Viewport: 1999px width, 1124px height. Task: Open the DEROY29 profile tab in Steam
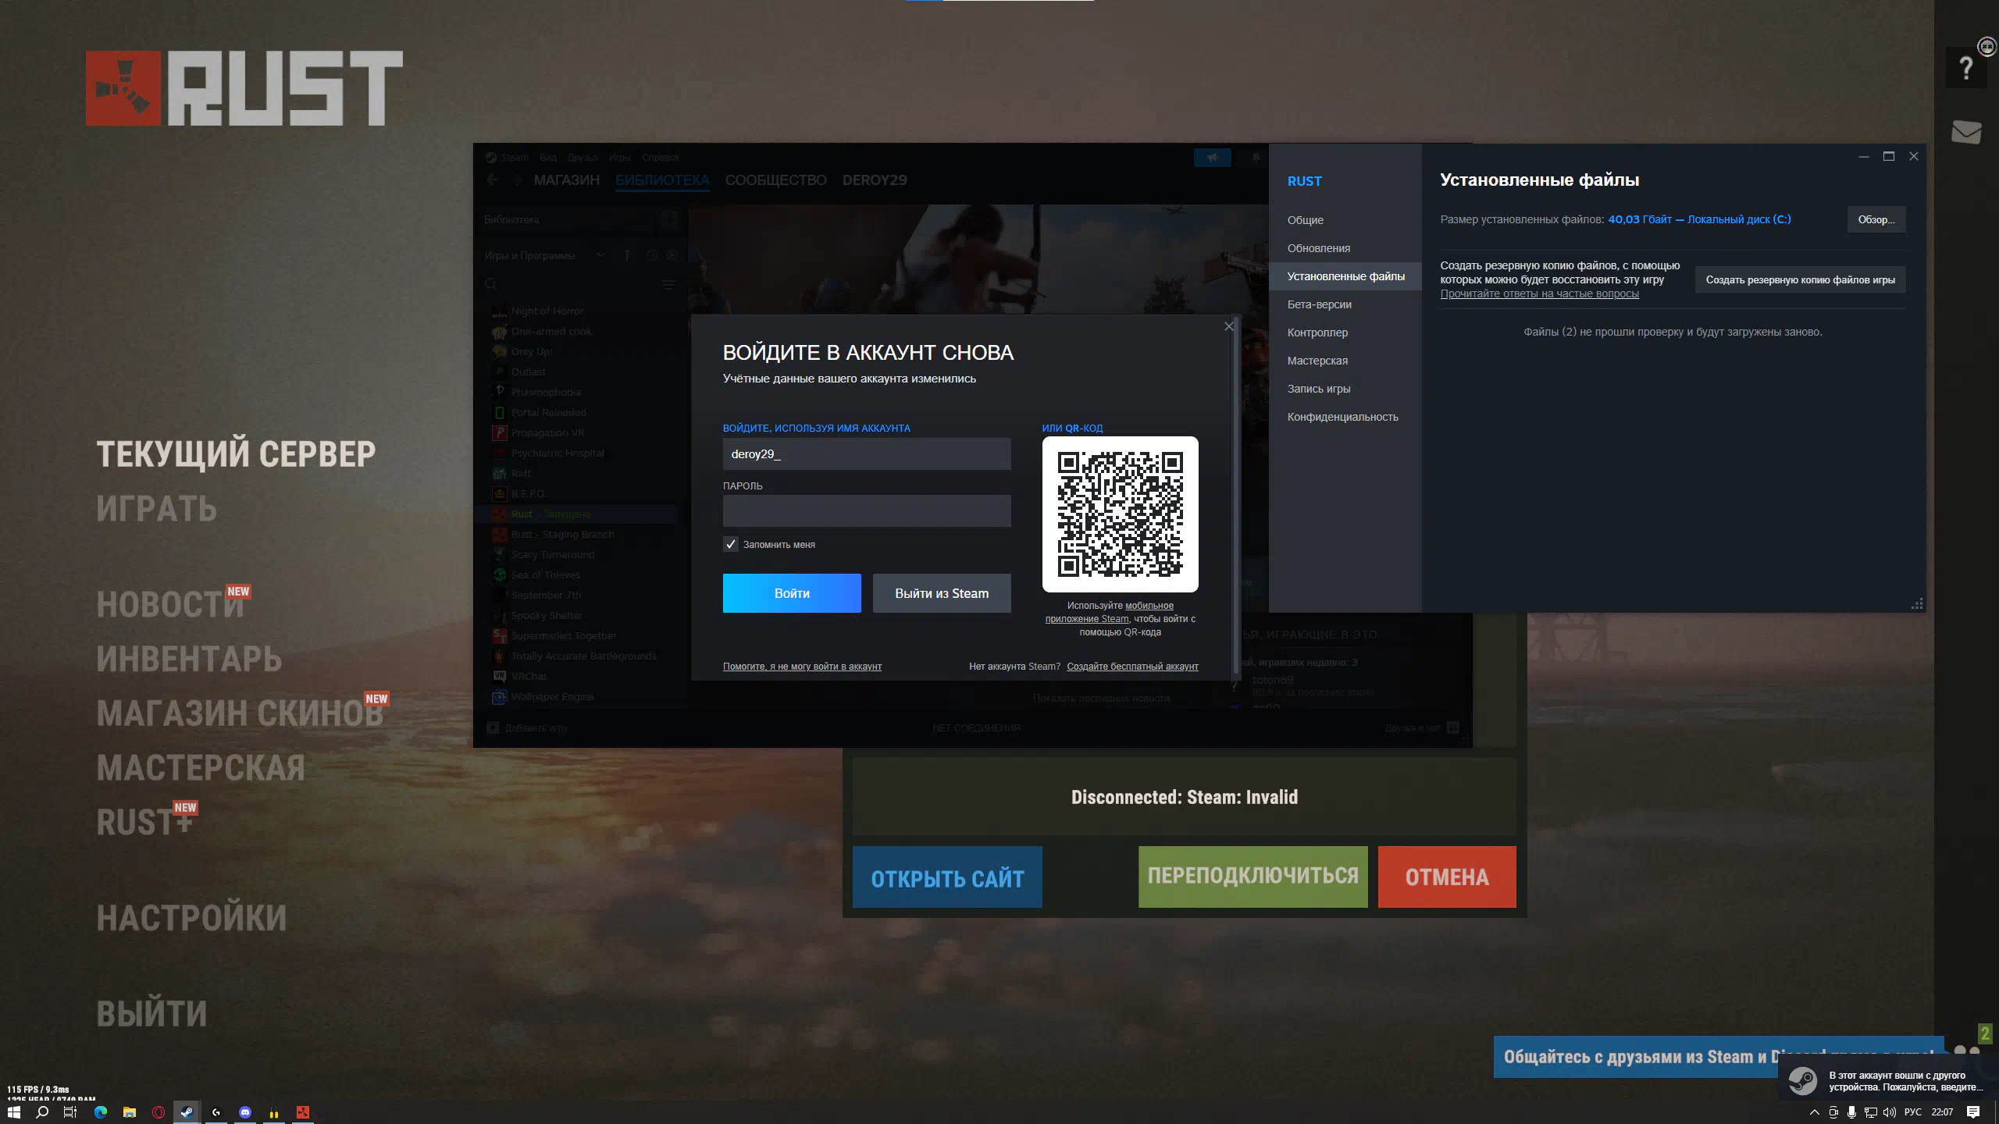(x=875, y=180)
